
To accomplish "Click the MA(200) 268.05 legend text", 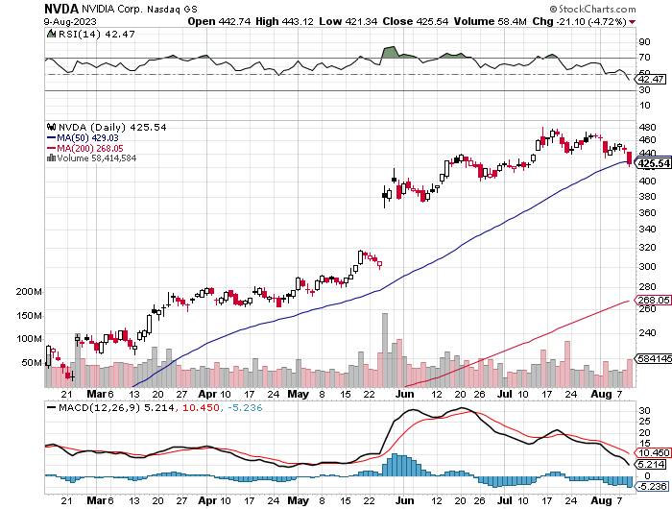I will 90,148.
